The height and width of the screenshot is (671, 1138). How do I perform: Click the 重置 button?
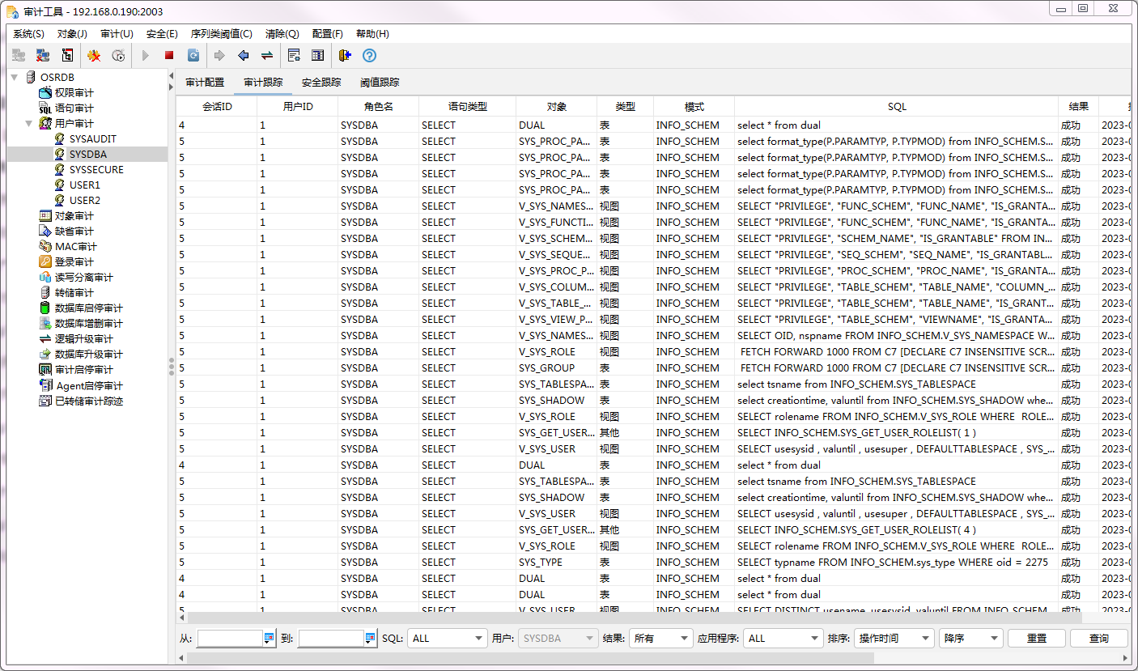pyautogui.click(x=1036, y=638)
